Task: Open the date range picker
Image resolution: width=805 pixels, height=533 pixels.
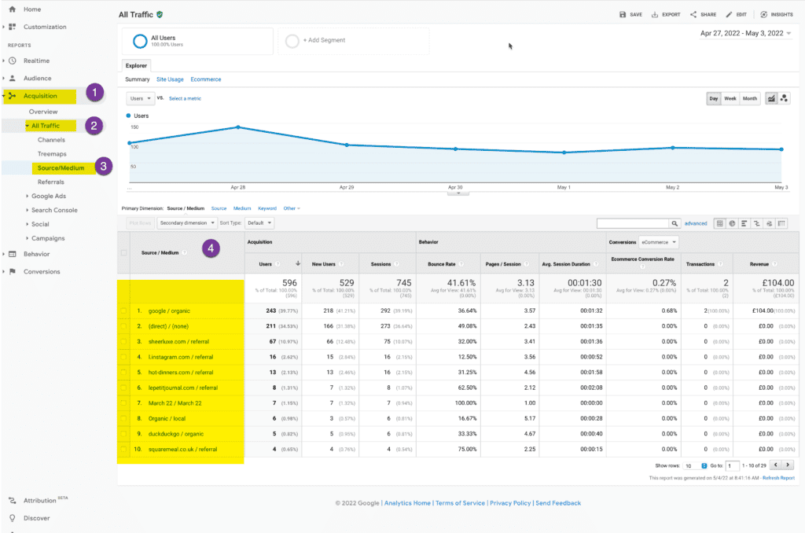Action: pos(745,34)
